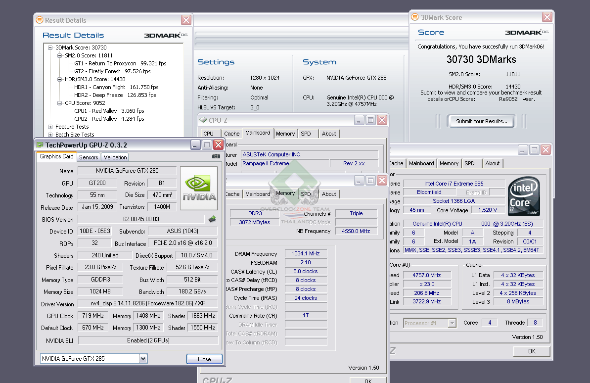Click the NB Frequency 4550.0 MHz value
The image size is (590, 383).
[x=356, y=231]
